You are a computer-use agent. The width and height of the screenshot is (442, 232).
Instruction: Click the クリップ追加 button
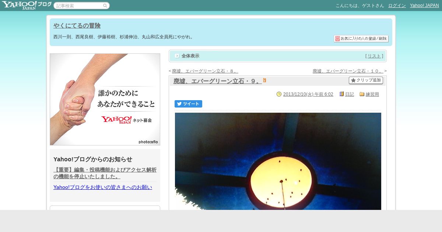pyautogui.click(x=366, y=80)
